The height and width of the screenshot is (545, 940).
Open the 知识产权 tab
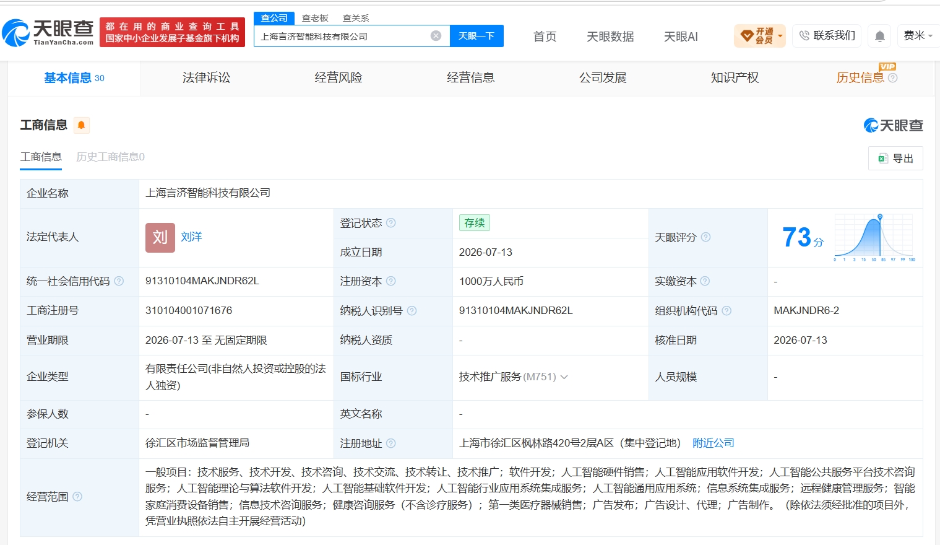[x=735, y=78]
